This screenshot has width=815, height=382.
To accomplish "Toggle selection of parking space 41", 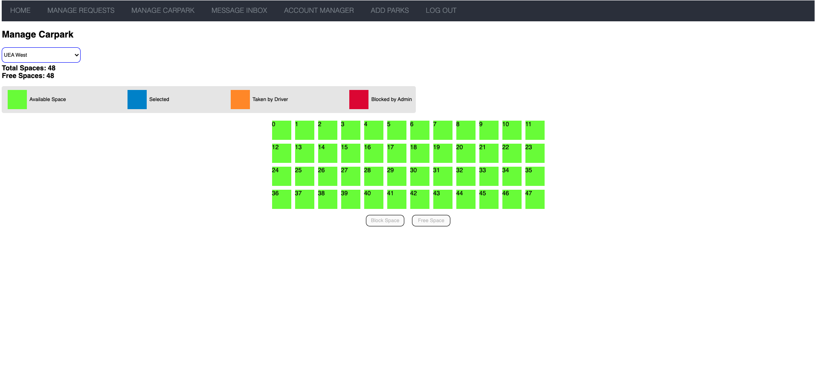I will click(x=397, y=200).
